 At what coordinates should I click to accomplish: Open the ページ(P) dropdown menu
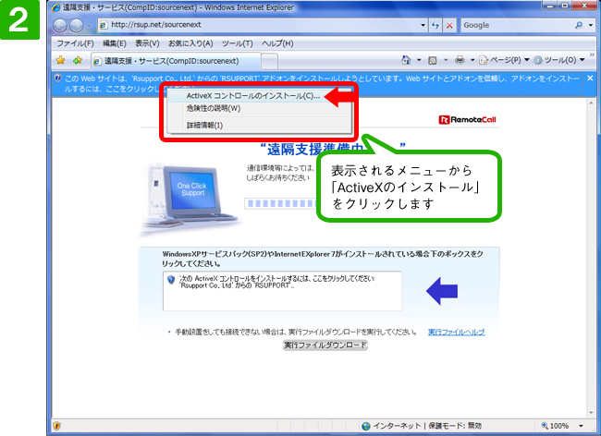click(x=505, y=60)
